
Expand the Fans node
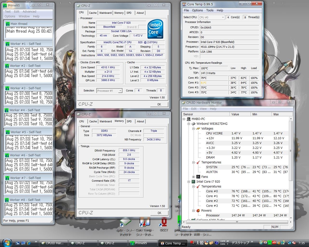[193, 177]
